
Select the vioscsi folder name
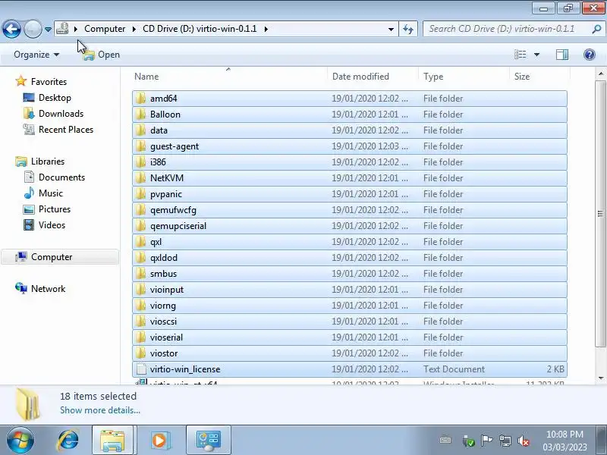(x=163, y=322)
